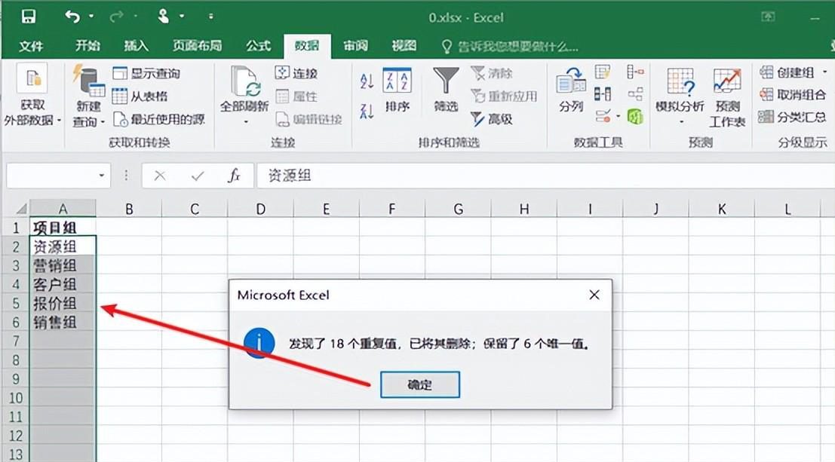Switch to the 审阅 tab

pyautogui.click(x=355, y=46)
